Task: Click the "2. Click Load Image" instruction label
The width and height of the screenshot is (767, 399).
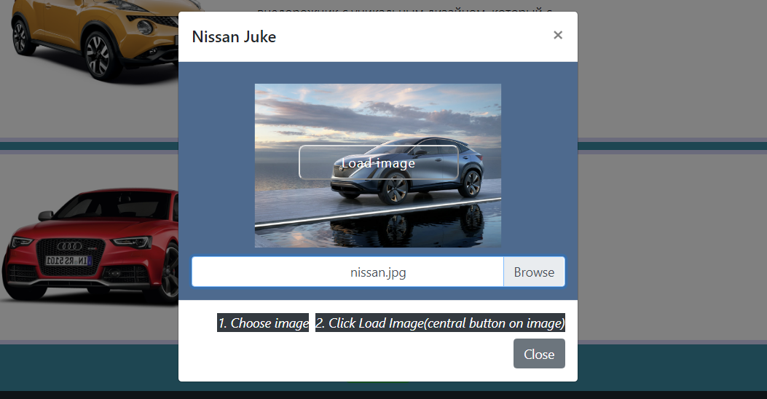Action: 440,323
